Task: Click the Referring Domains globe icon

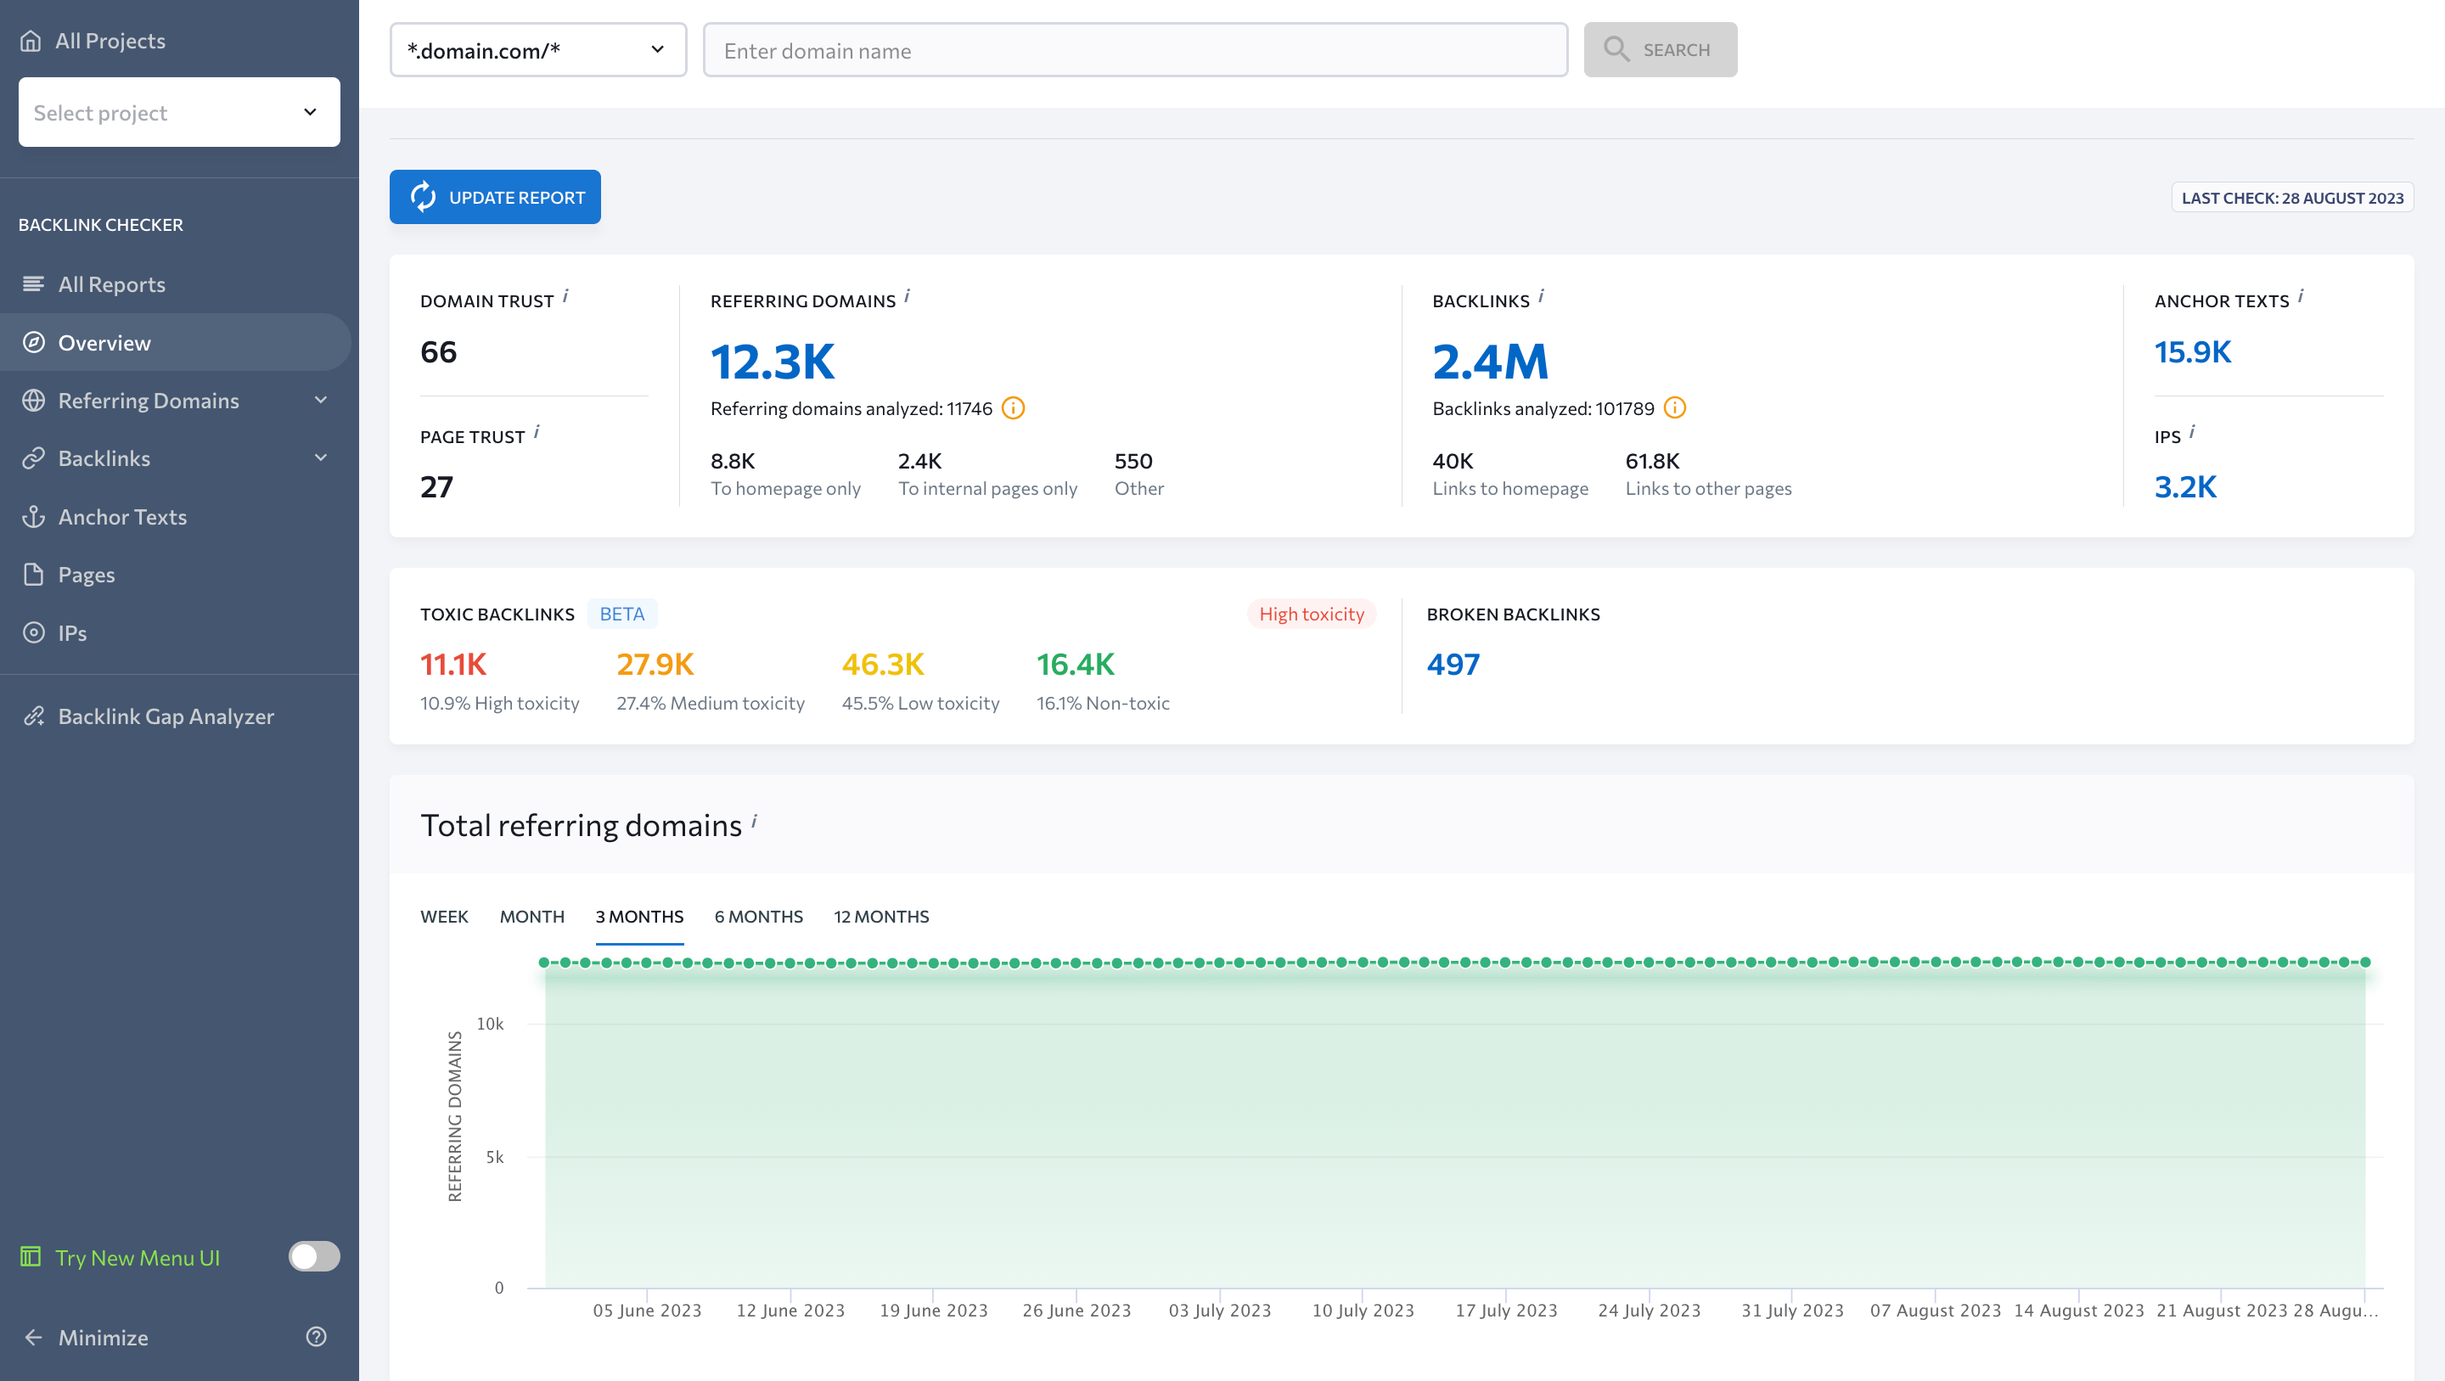Action: (33, 401)
